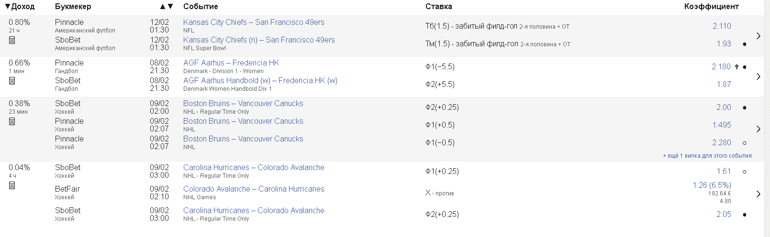Open calculator for the 0.80% surebet

point(12,40)
